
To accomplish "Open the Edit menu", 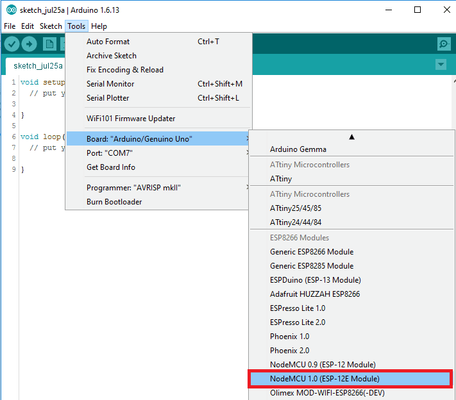I will [x=28, y=26].
